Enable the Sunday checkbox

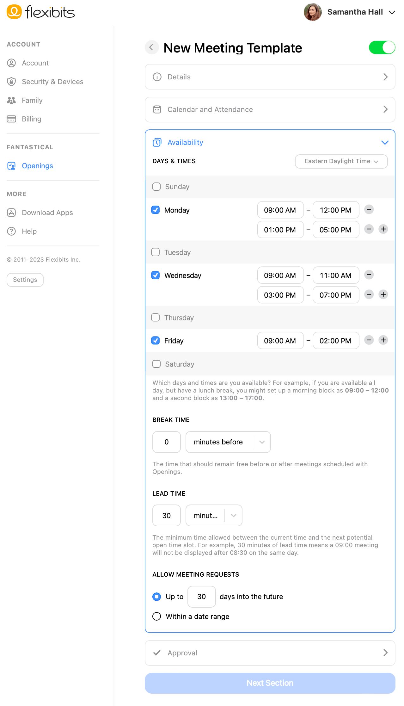point(156,187)
